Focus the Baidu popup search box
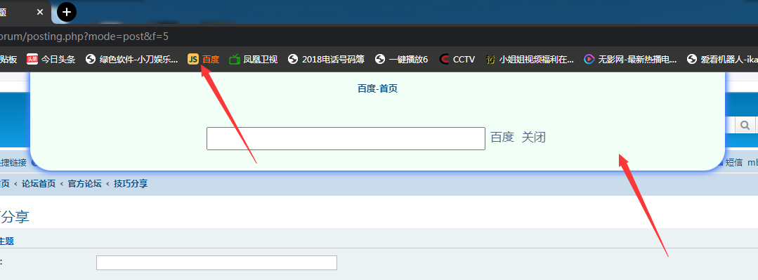 tap(346, 138)
